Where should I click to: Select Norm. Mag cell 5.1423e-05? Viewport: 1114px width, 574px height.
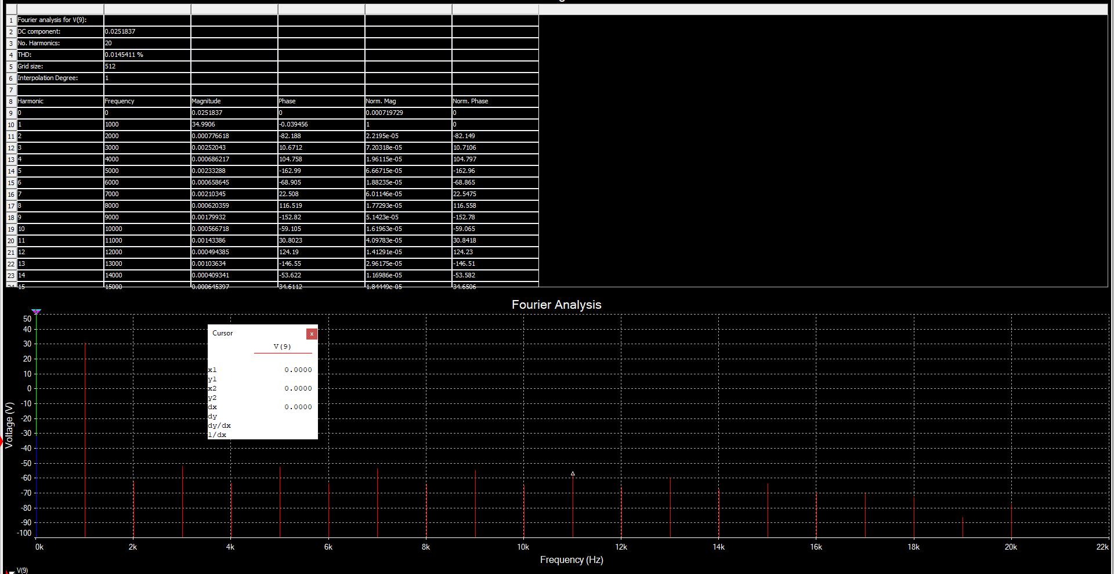(408, 218)
